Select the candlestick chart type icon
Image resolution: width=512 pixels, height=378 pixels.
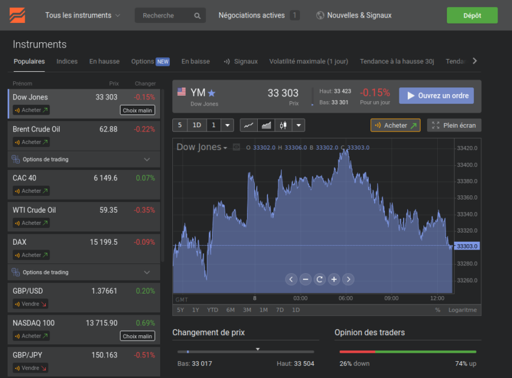[283, 125]
